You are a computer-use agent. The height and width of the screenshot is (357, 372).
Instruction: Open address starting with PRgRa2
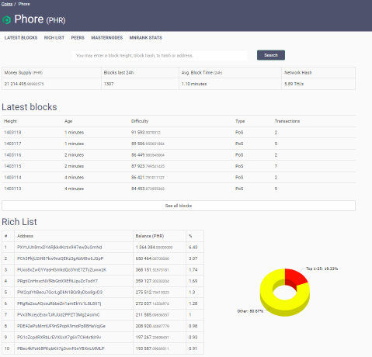pyautogui.click(x=59, y=303)
